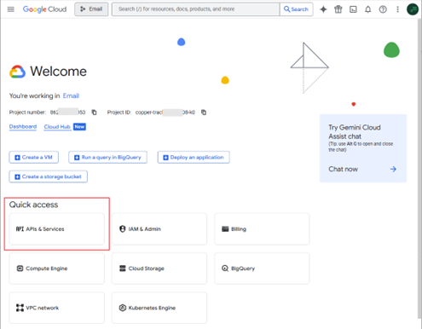This screenshot has height=329, width=422.
Task: Focus the resource search field
Action: click(196, 9)
